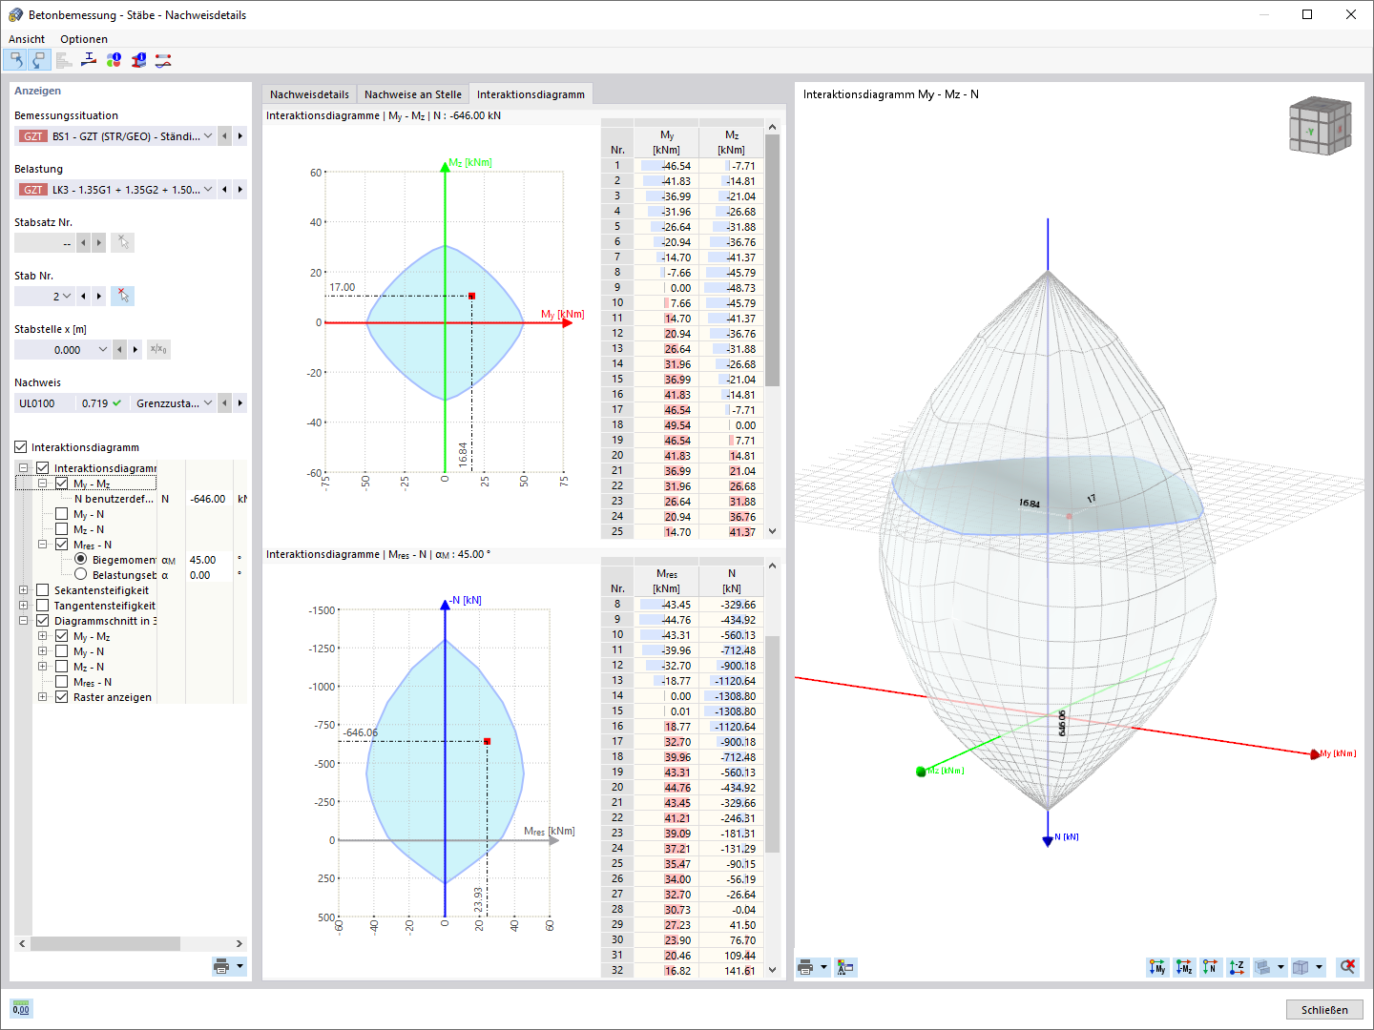Open the Optionen menu
The height and width of the screenshot is (1030, 1374).
pyautogui.click(x=83, y=39)
